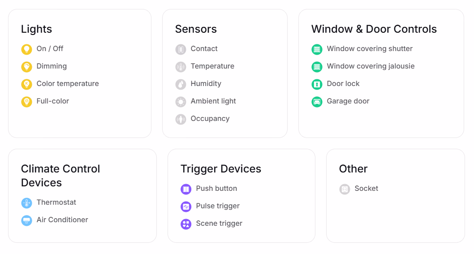Select the Humidity droplet icon

181,84
